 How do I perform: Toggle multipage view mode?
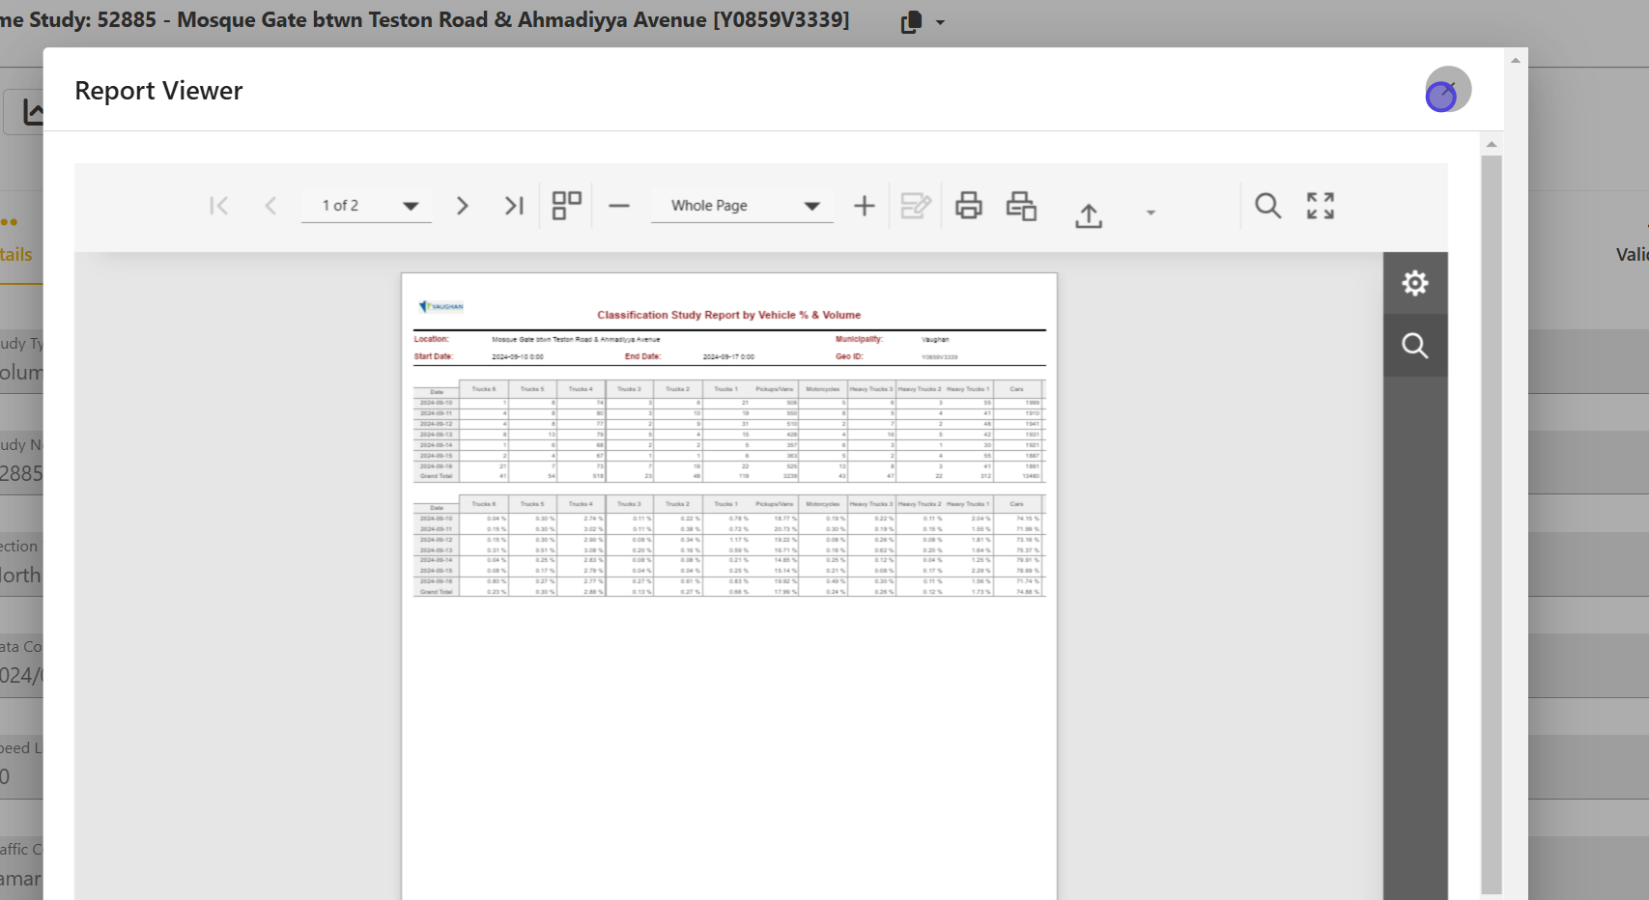pos(566,206)
